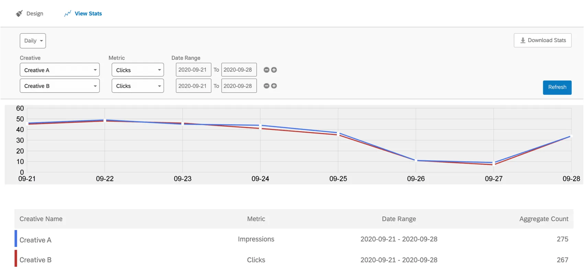Click the plus icon on Creative B's date row
The height and width of the screenshot is (275, 584).
click(274, 86)
